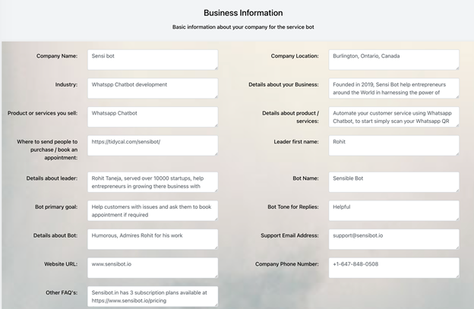Viewport: 474px width, 309px height.
Task: Click the Website URL input
Action: [x=151, y=267]
